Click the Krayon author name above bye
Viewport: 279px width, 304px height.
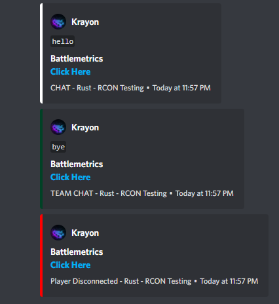85,128
